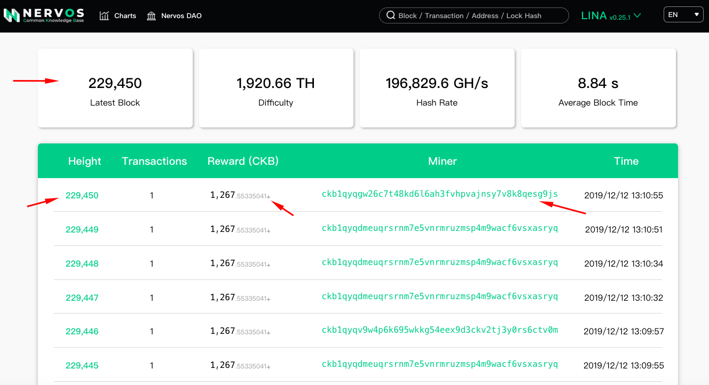Open the Nervos DAO menu item
The width and height of the screenshot is (709, 385).
pos(181,15)
